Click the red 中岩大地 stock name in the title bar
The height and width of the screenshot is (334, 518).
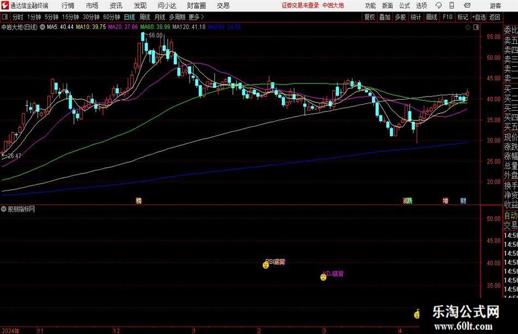[x=333, y=5]
